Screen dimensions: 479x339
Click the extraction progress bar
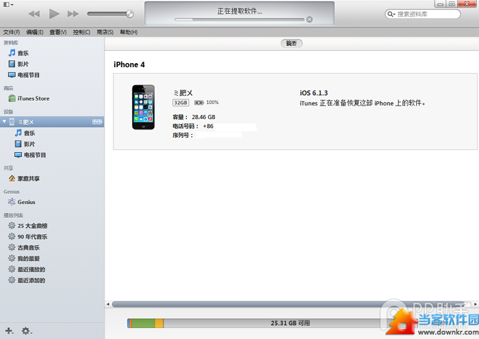coord(239,20)
